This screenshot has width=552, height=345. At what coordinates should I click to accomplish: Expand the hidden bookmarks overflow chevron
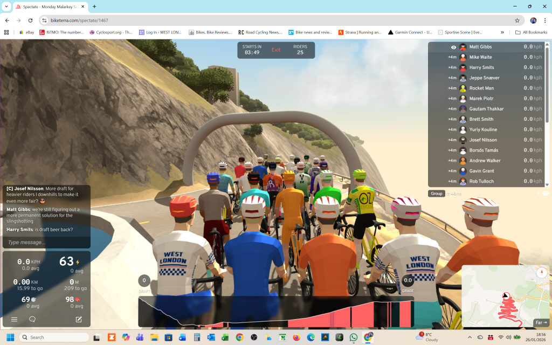(502, 32)
